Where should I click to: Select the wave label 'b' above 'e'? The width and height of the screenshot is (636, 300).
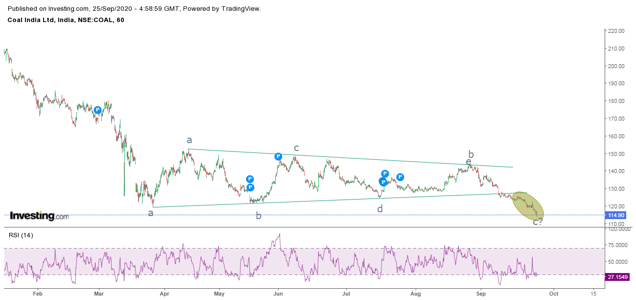click(x=471, y=154)
